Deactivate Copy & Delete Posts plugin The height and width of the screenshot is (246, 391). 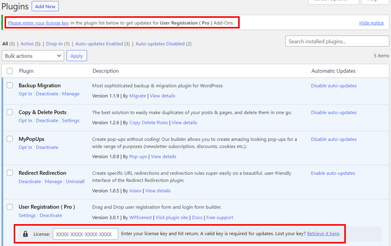(47, 120)
